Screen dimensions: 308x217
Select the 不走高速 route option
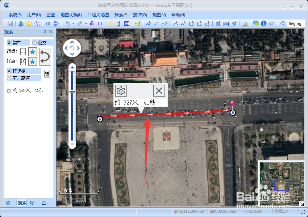click(9, 78)
